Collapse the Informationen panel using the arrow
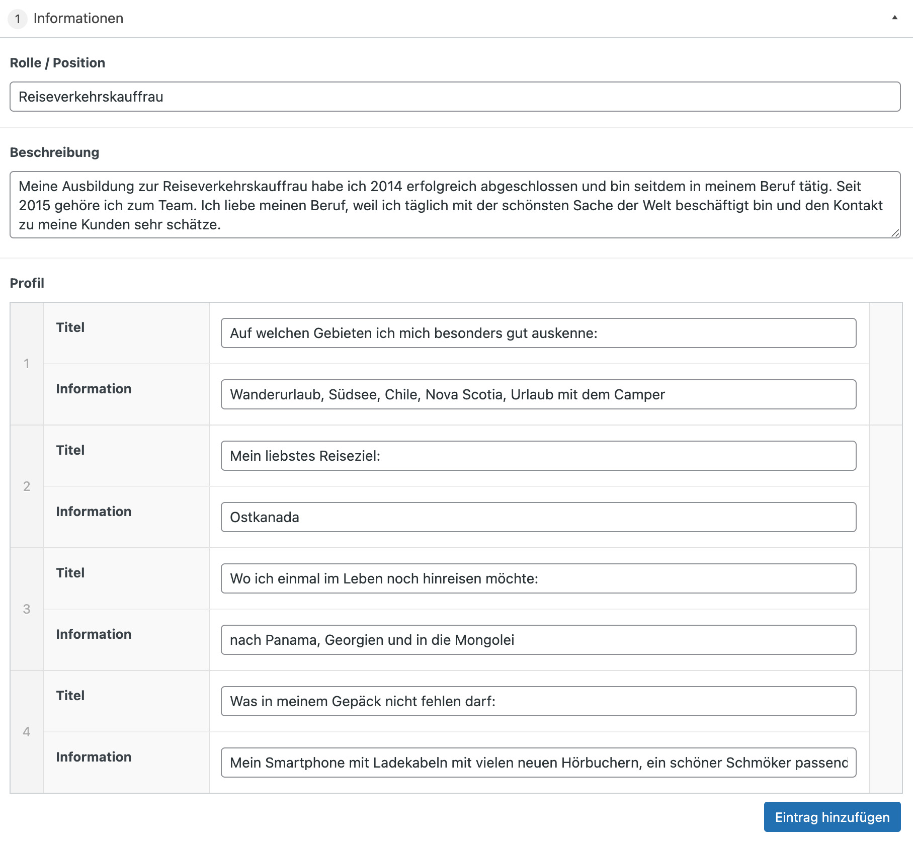913x842 pixels. click(x=894, y=18)
